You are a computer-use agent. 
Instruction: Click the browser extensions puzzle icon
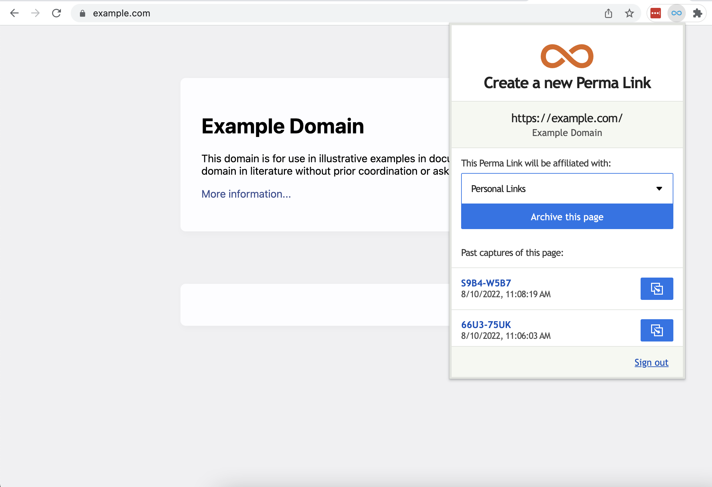coord(698,13)
